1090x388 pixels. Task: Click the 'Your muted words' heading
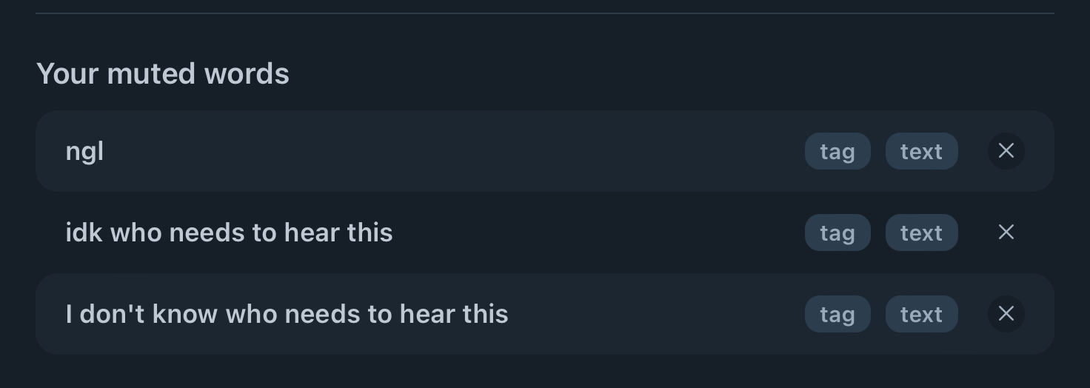162,74
